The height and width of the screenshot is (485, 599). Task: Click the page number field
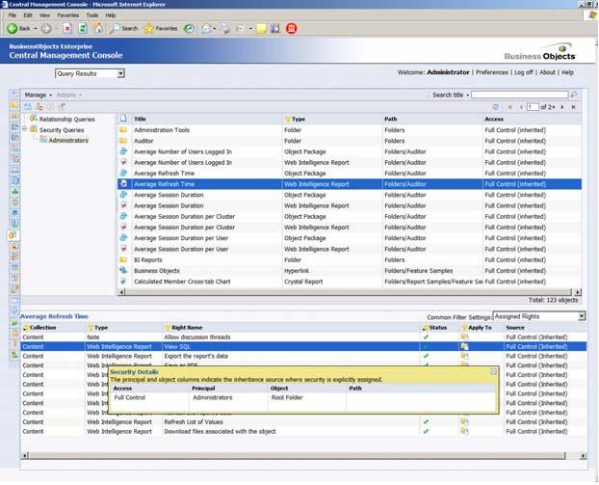533,107
